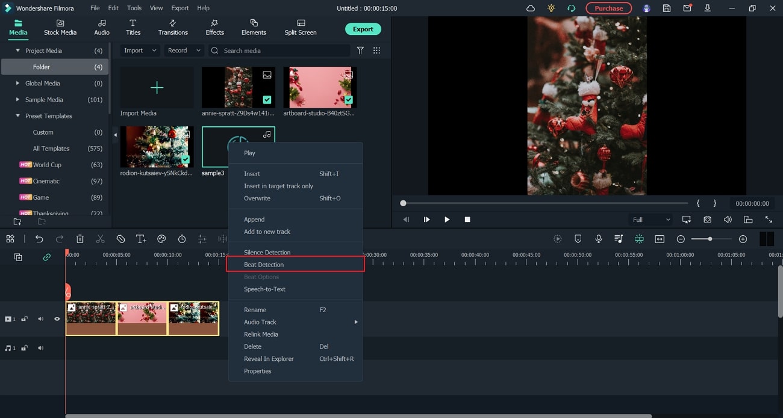
Task: Click the voiceover microphone icon
Action: coord(599,239)
